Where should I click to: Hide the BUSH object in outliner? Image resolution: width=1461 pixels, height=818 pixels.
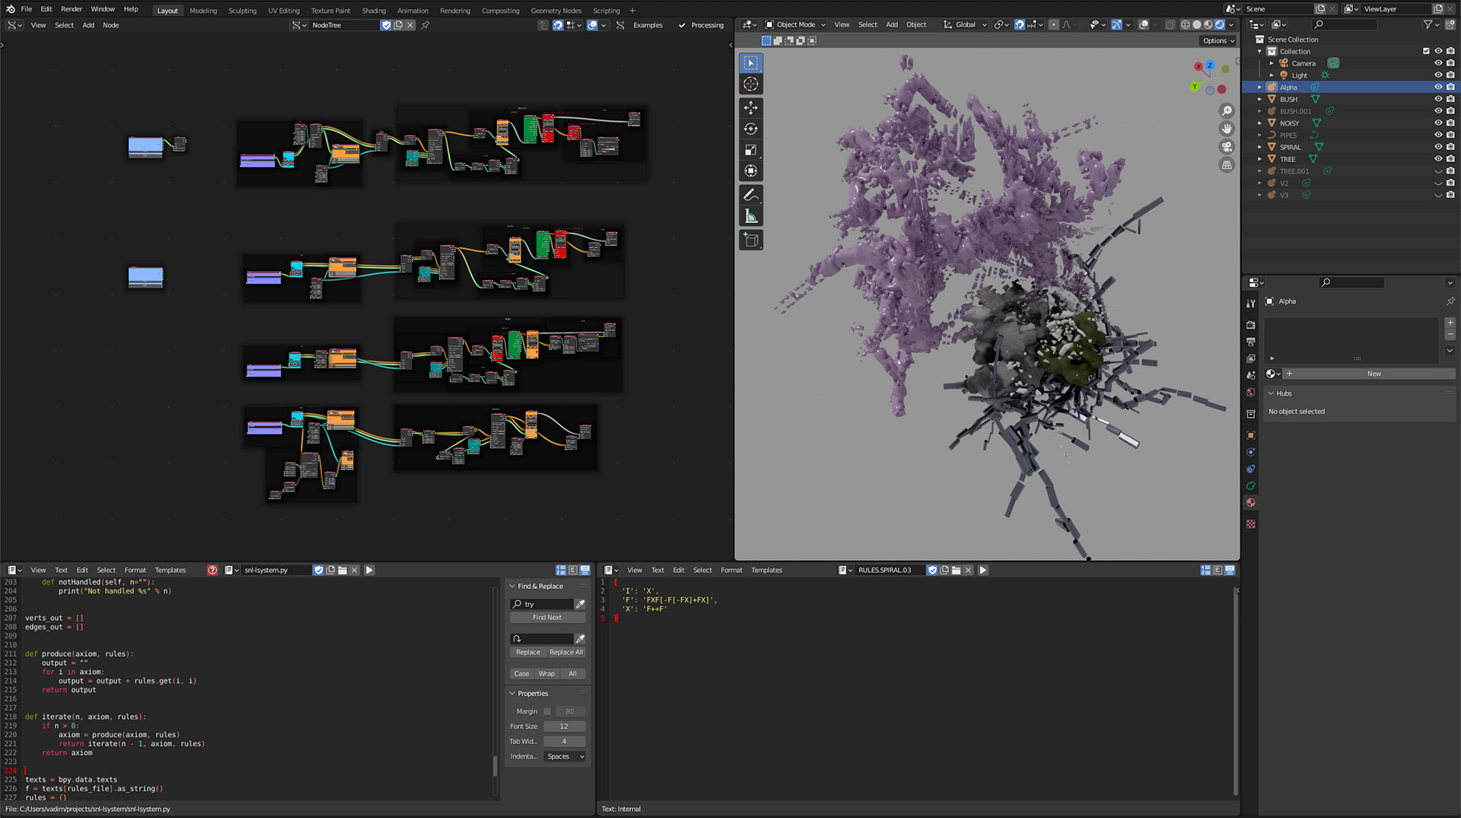[x=1437, y=99]
